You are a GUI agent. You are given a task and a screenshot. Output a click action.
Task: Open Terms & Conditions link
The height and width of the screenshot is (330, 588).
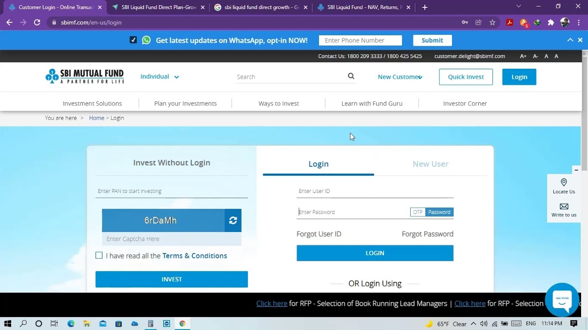click(x=195, y=256)
